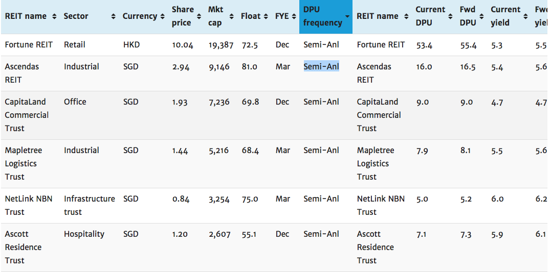The image size is (550, 272).
Task: Click the leftmost REIT name column header
Action: point(26,16)
